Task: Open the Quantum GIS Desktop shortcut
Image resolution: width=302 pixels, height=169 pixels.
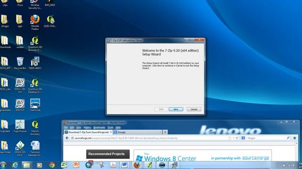Action: 35,85
